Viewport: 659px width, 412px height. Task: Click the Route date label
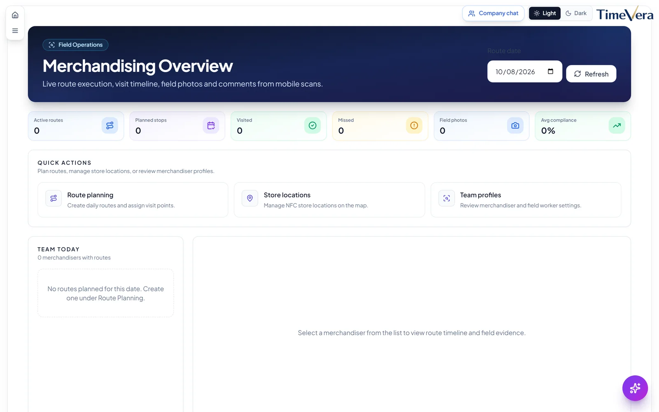click(x=504, y=51)
